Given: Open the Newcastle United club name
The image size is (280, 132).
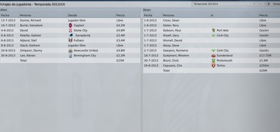Looking at the screenshot, I should tap(86, 51).
